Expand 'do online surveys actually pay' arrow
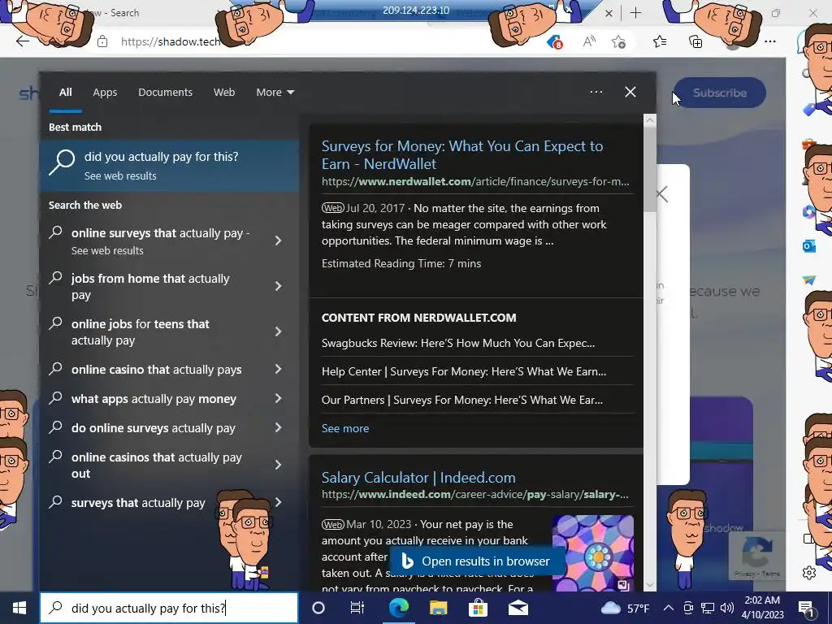The width and height of the screenshot is (832, 624). (278, 427)
